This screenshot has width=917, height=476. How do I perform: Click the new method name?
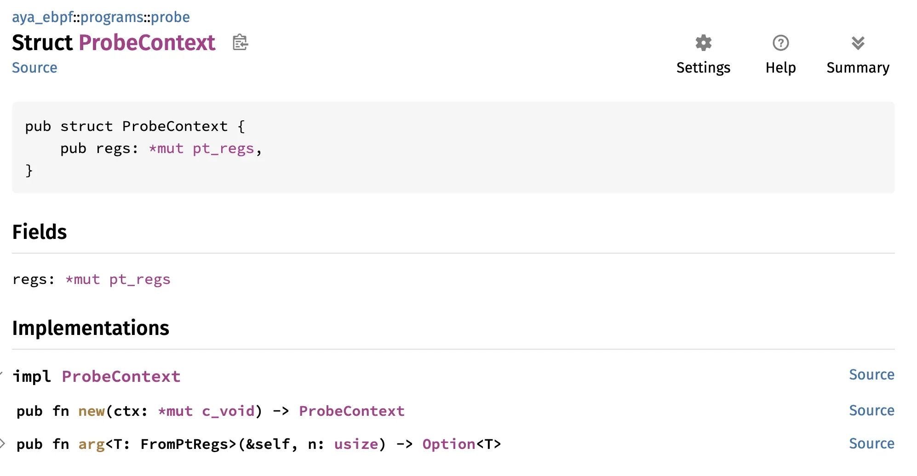92,411
